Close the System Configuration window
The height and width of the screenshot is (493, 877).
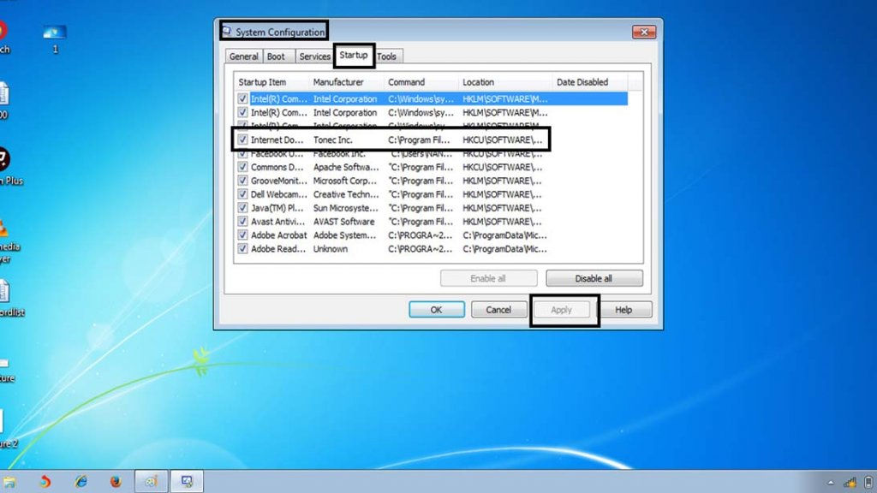(644, 32)
